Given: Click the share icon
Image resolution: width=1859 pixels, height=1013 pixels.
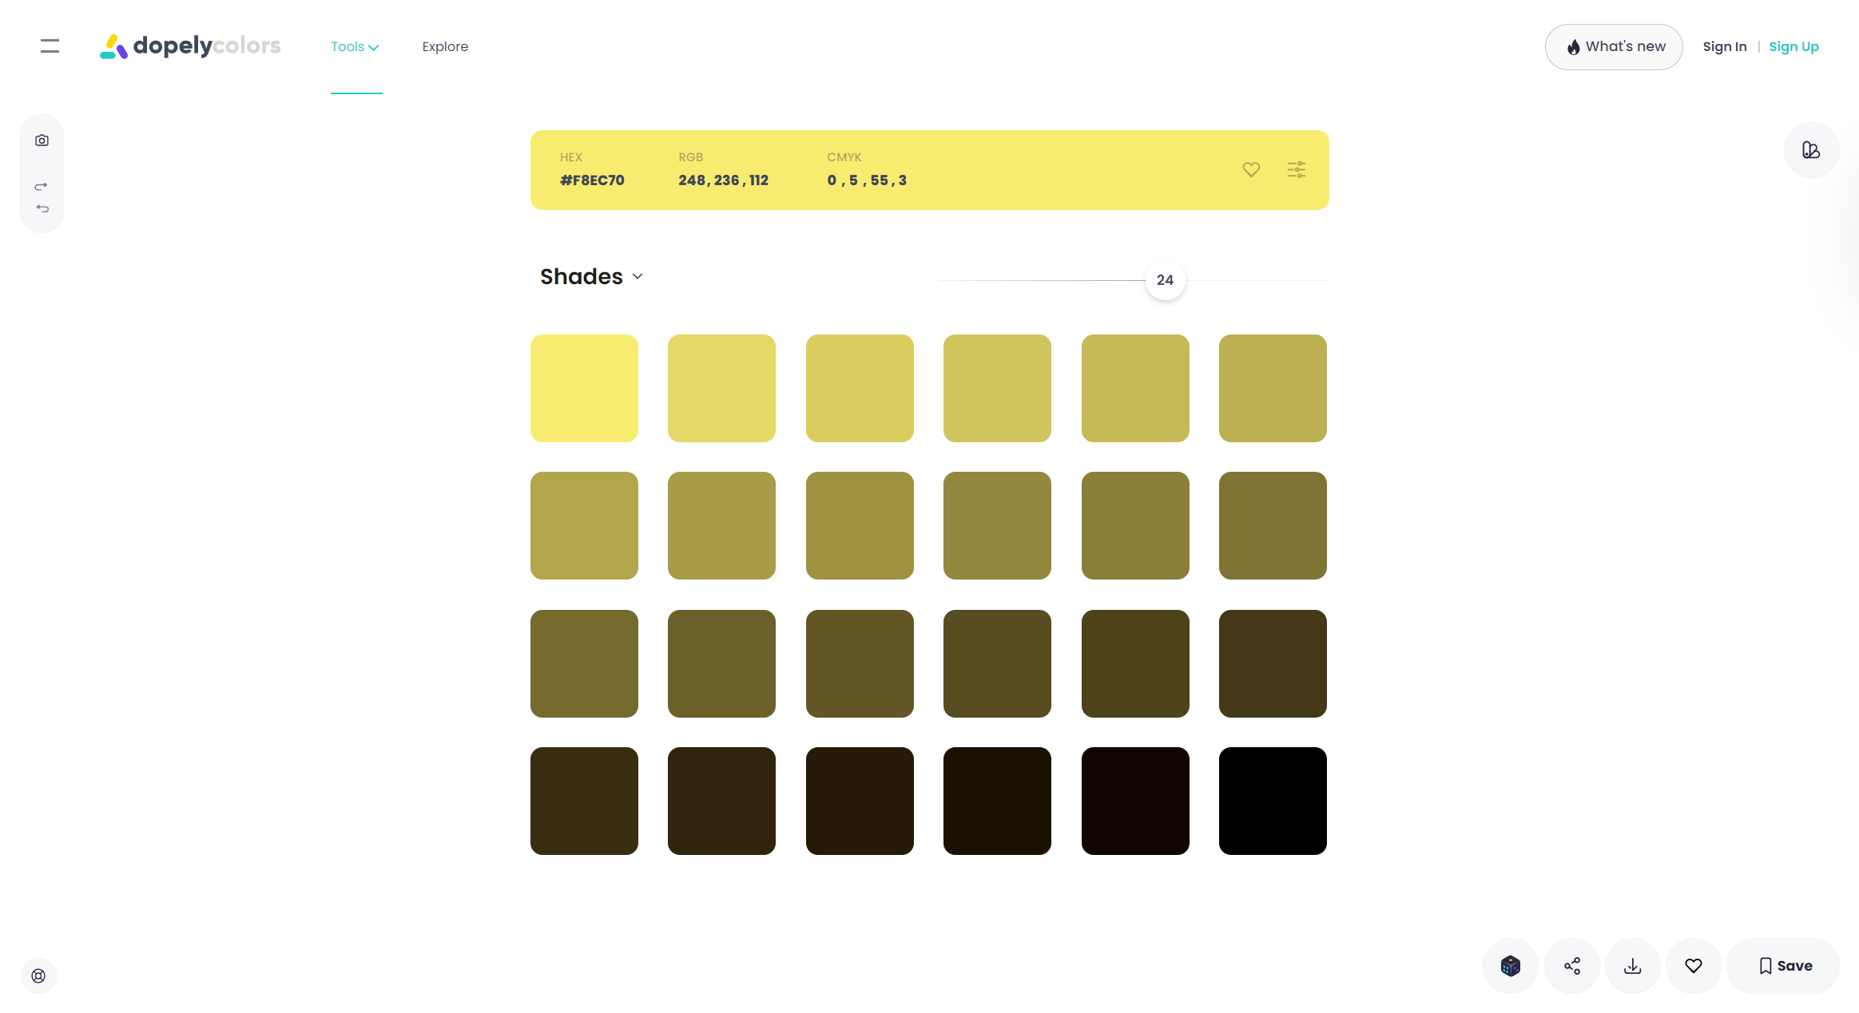Looking at the screenshot, I should (1571, 966).
